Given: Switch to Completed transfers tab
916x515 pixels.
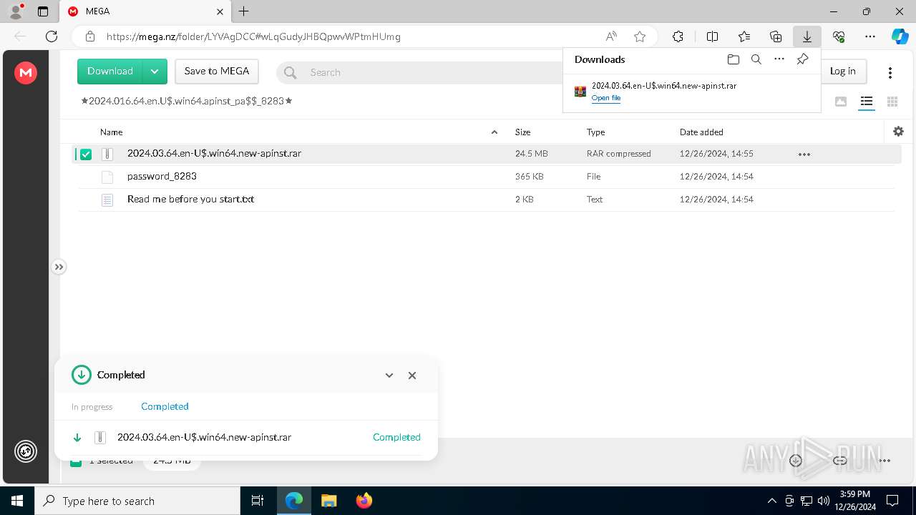Looking at the screenshot, I should click(165, 406).
